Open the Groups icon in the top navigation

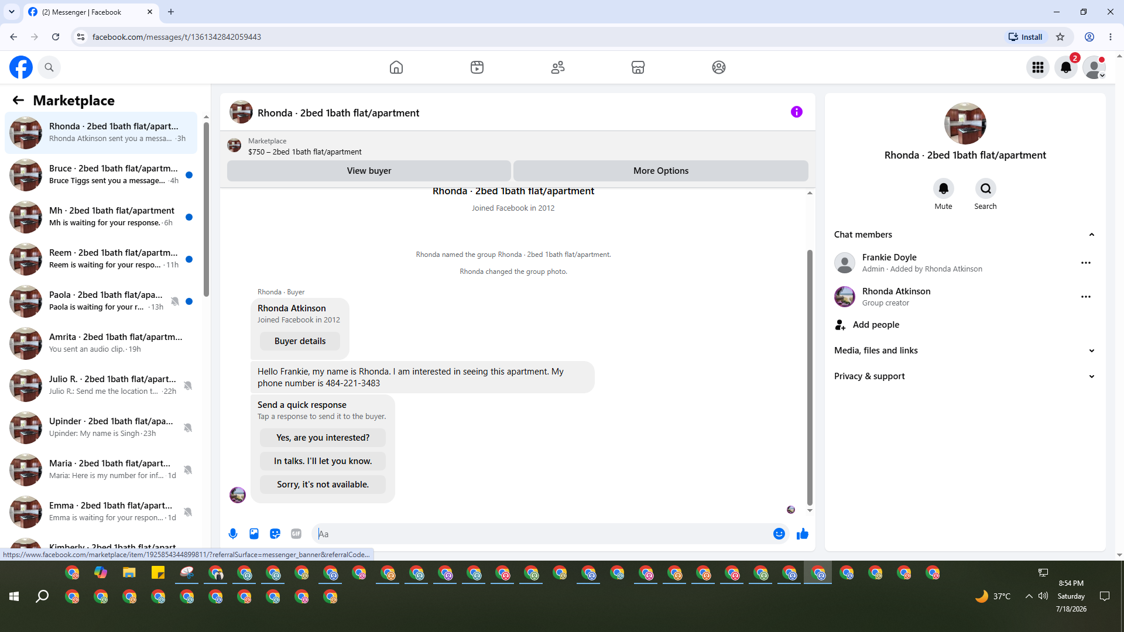coord(719,67)
